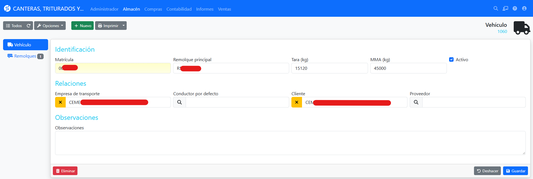Screen dimensions: 533x179
Task: Click the CANTERAS, TRITURADOS Y... company title
Action: pos(48,9)
